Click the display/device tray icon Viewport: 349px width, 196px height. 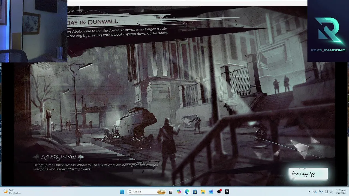coord(327,192)
